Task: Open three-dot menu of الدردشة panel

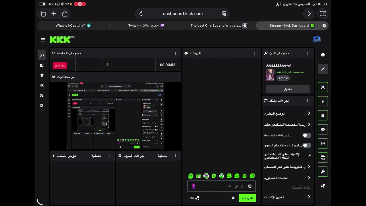Action: click(x=255, y=53)
